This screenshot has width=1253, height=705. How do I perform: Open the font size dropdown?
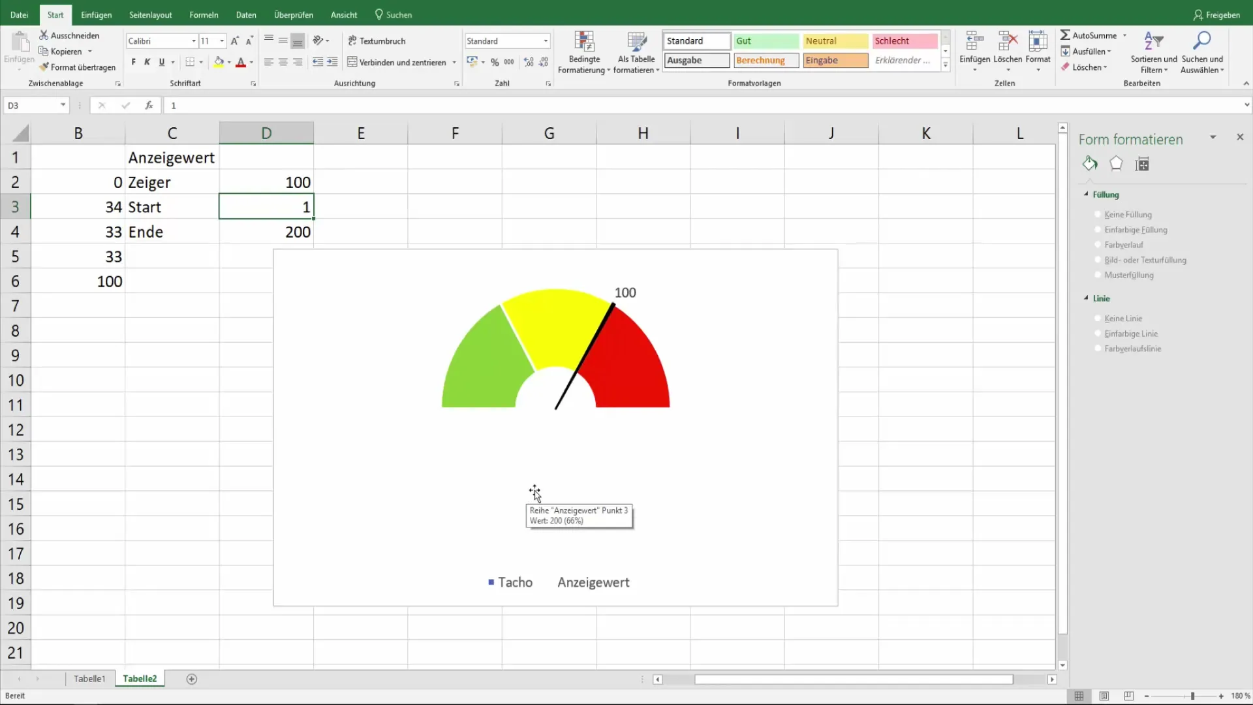pos(223,40)
